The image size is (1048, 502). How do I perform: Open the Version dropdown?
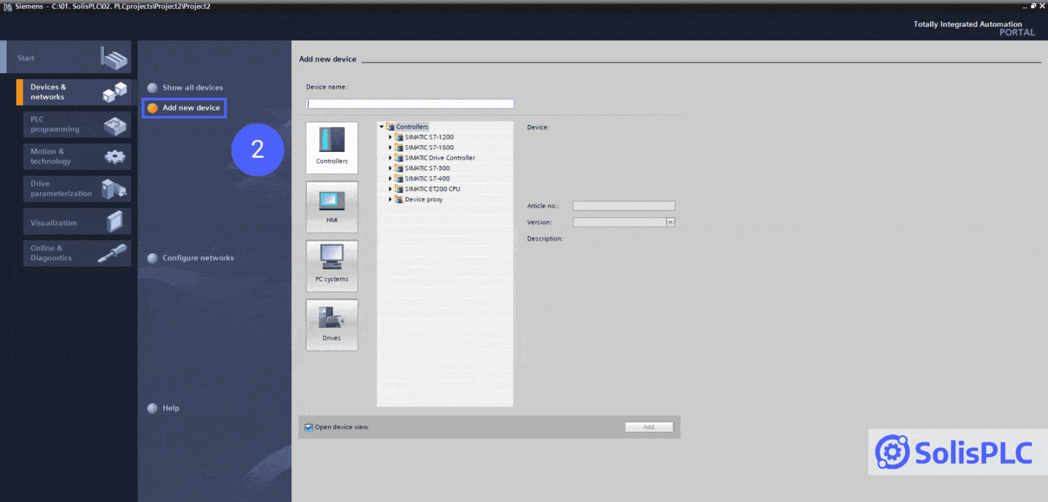pyautogui.click(x=670, y=222)
